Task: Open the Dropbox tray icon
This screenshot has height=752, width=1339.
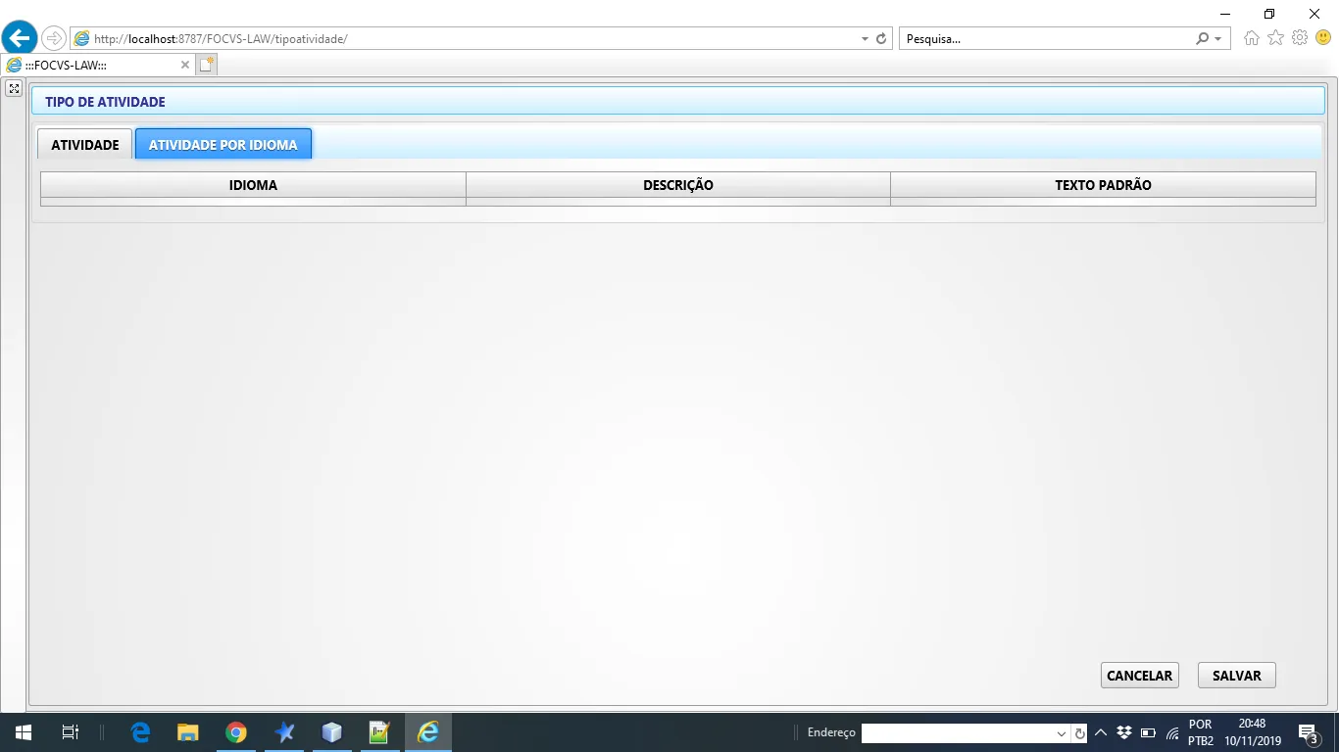Action: coord(1124,732)
